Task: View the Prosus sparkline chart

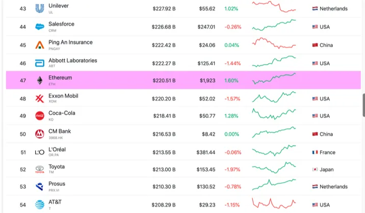Action: tap(274, 185)
